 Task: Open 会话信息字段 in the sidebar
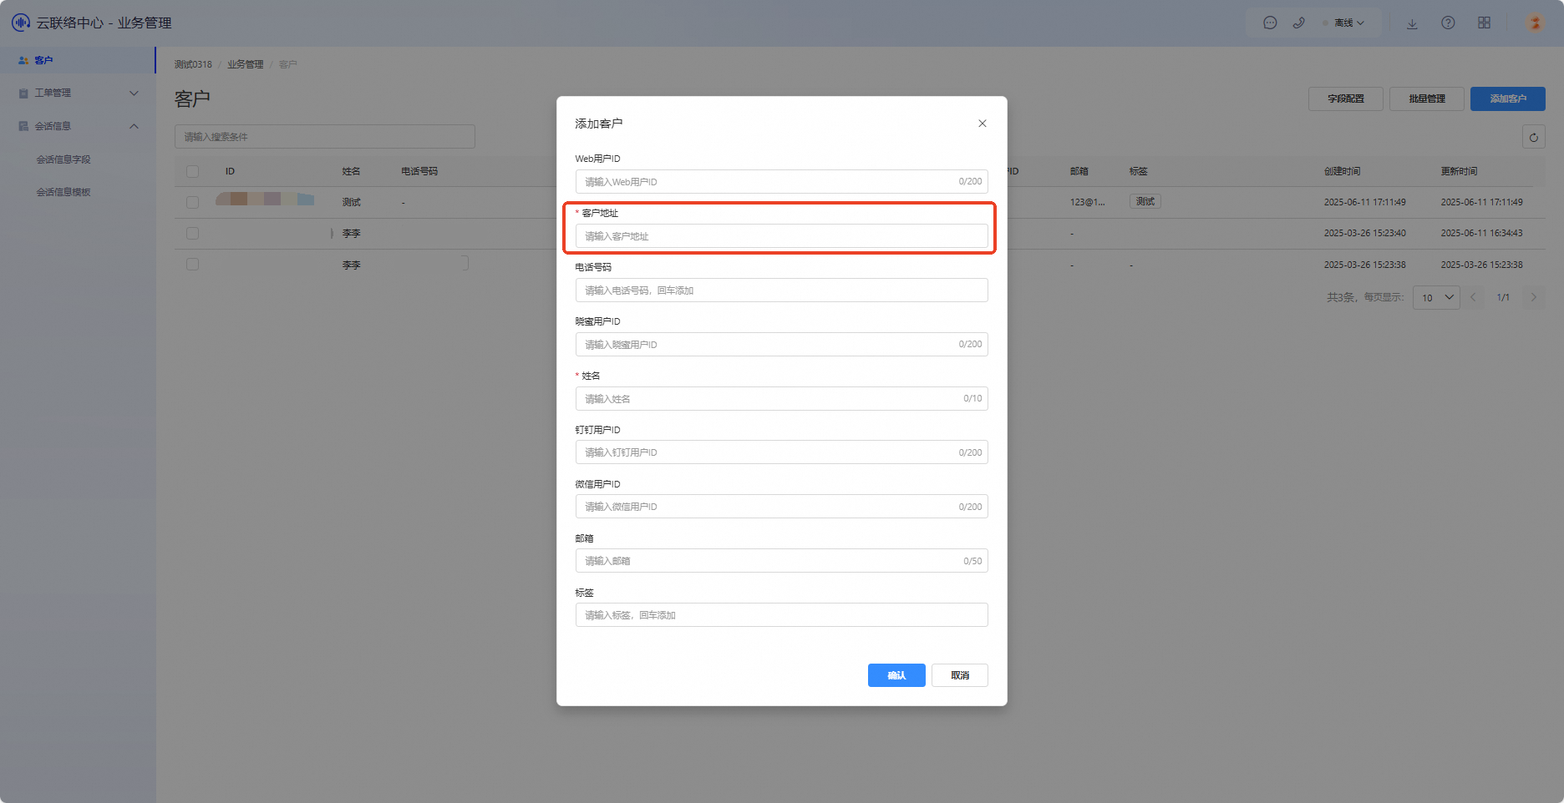[x=63, y=159]
